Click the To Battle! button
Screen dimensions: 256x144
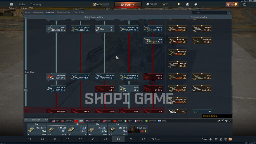[128, 5]
